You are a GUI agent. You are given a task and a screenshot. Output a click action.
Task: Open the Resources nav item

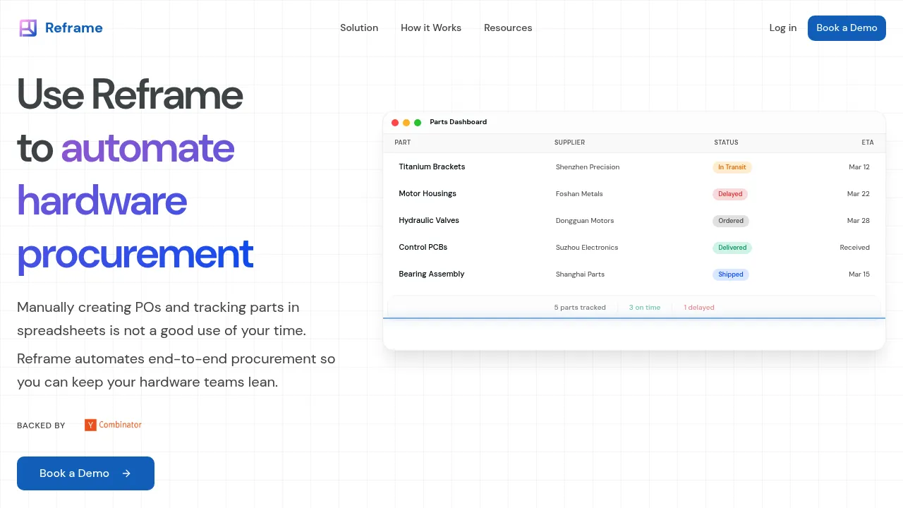click(x=508, y=28)
